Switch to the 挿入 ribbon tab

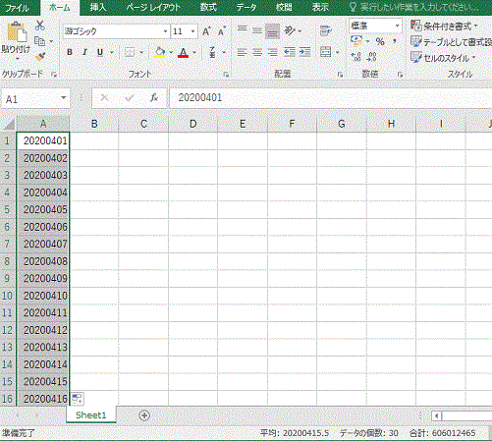98,7
